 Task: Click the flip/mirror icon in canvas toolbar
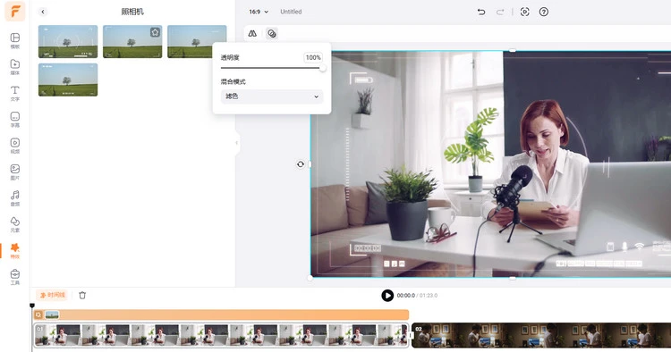click(252, 34)
